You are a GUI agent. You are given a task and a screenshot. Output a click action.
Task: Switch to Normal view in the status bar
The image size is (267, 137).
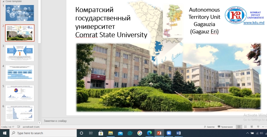pyautogui.click(x=239, y=127)
